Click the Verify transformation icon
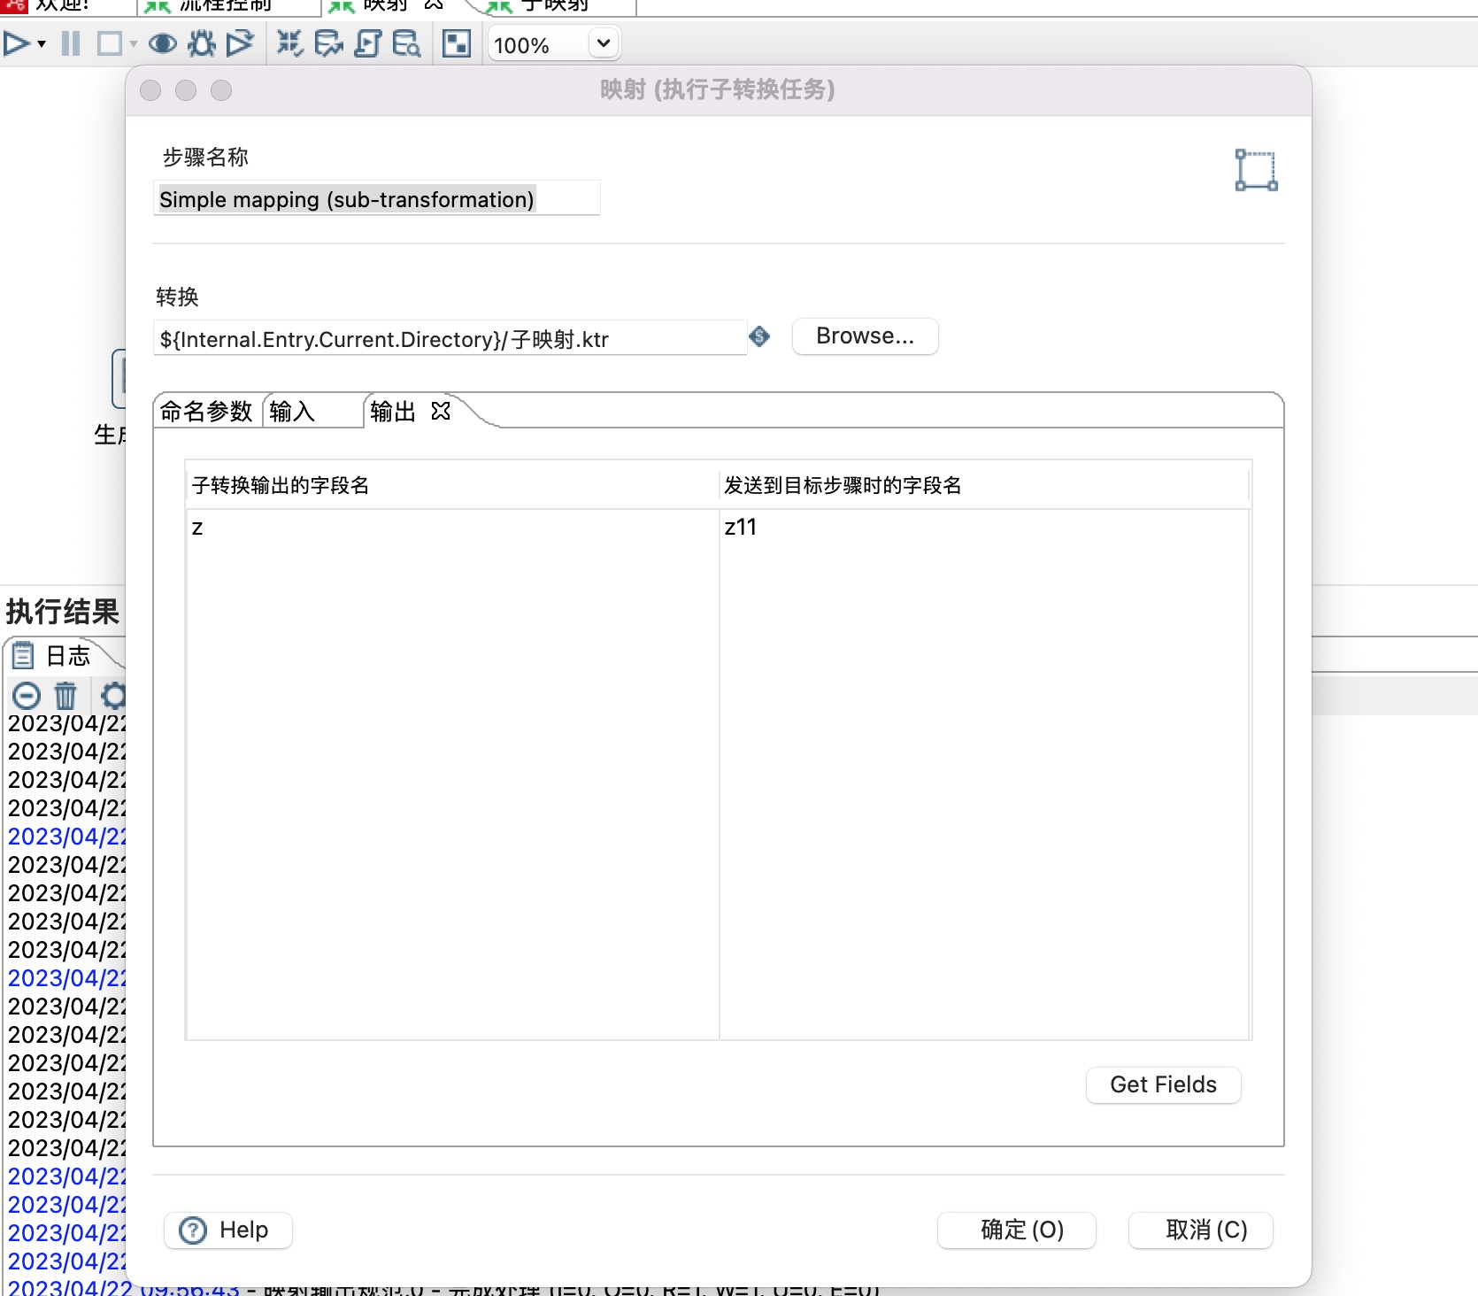 coord(289,43)
